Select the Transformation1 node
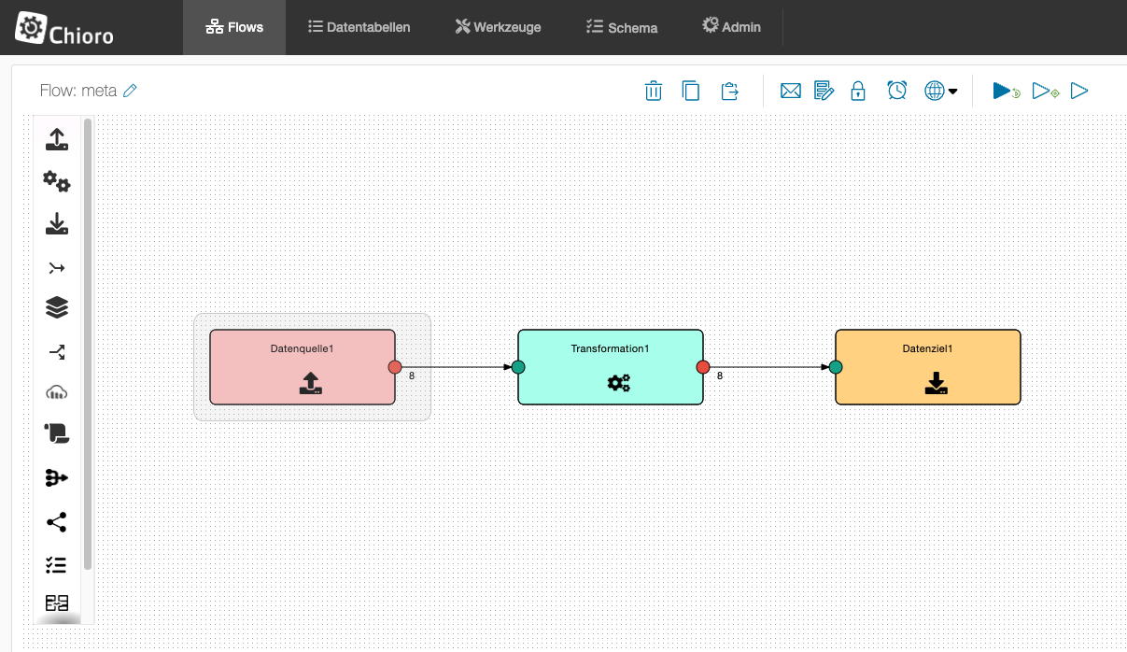Screen dimensions: 1127x652 pyautogui.click(x=610, y=367)
